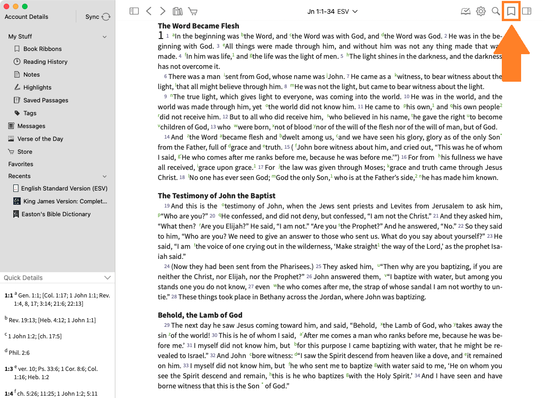Open Messages in sidebar
Image resolution: width=545 pixels, height=398 pixels.
[31, 126]
